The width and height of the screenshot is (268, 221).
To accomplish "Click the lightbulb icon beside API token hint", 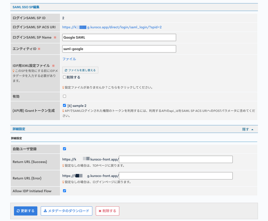I will click(x=63, y=110).
